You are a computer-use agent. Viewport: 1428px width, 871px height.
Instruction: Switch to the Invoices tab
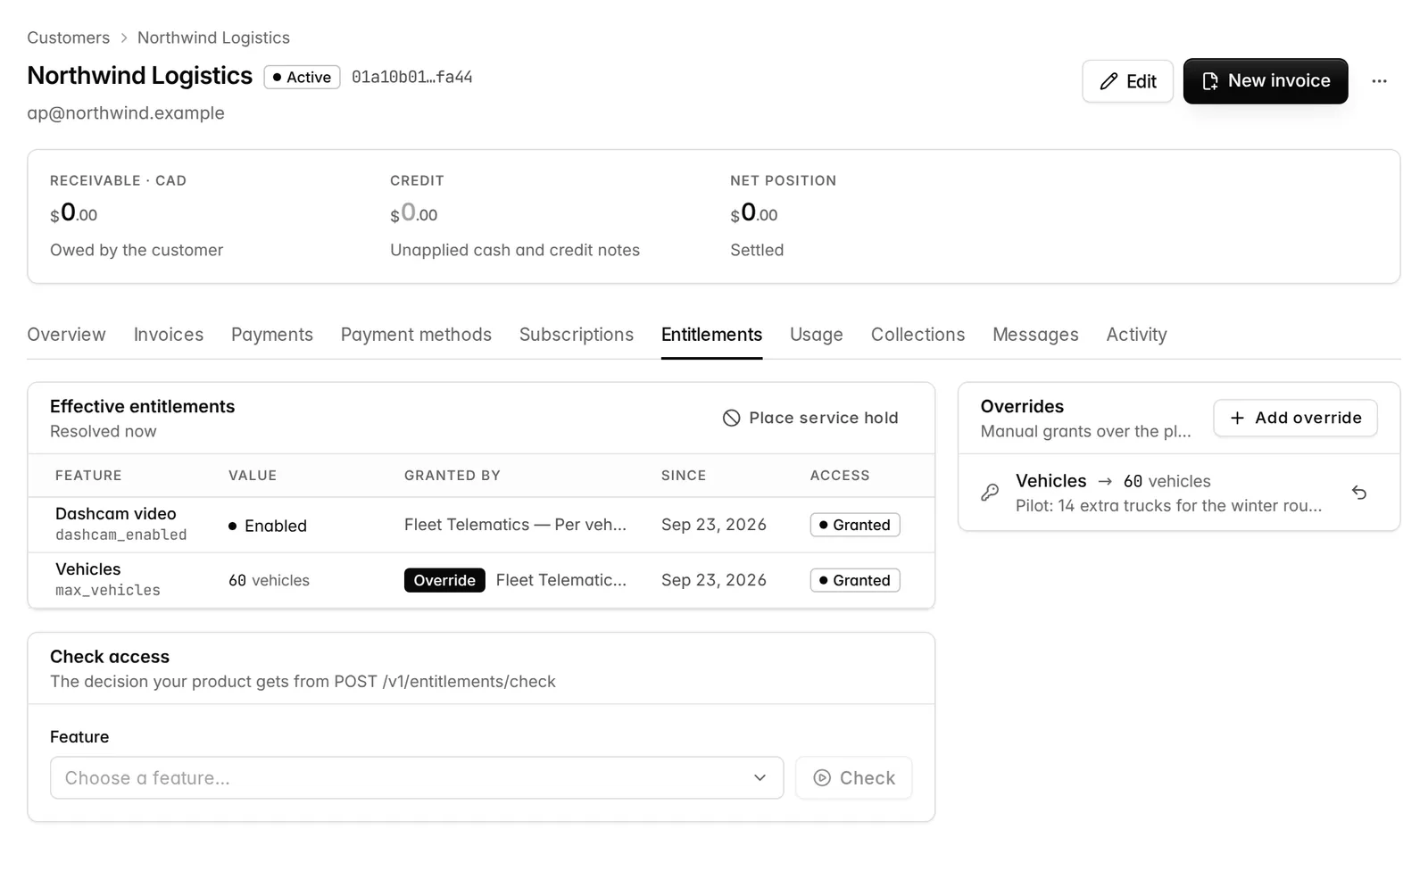(x=169, y=335)
